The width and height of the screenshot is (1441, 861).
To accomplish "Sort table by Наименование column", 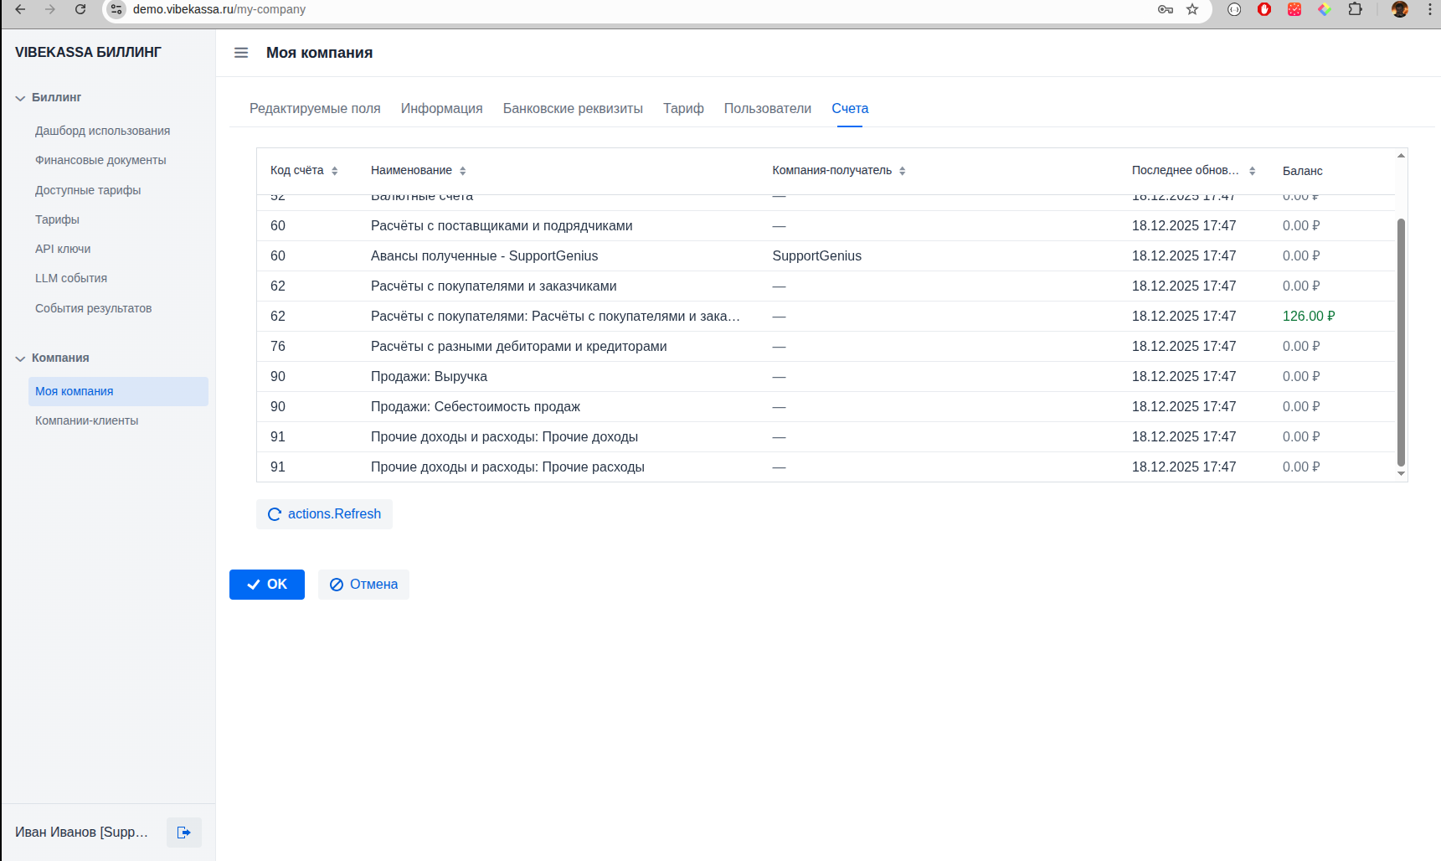I will coord(462,171).
